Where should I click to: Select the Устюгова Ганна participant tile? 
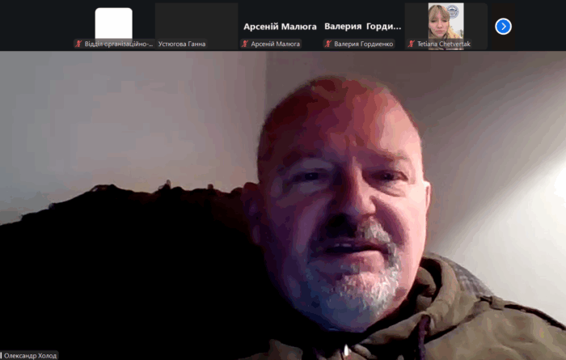(196, 23)
